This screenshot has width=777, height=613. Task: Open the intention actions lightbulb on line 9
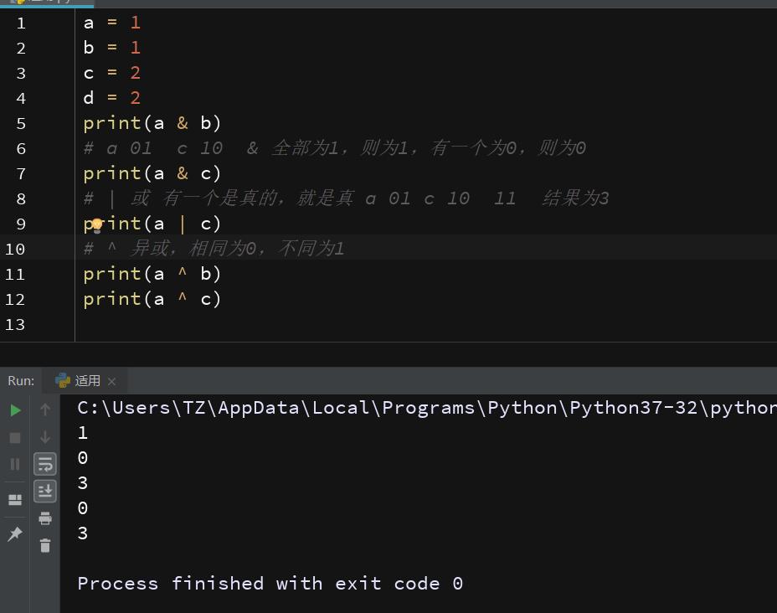pyautogui.click(x=95, y=224)
